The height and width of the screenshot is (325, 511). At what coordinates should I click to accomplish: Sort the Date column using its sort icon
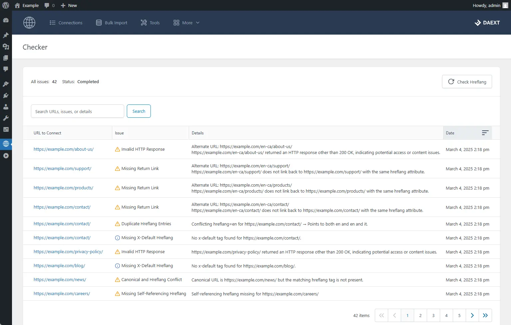tap(485, 133)
